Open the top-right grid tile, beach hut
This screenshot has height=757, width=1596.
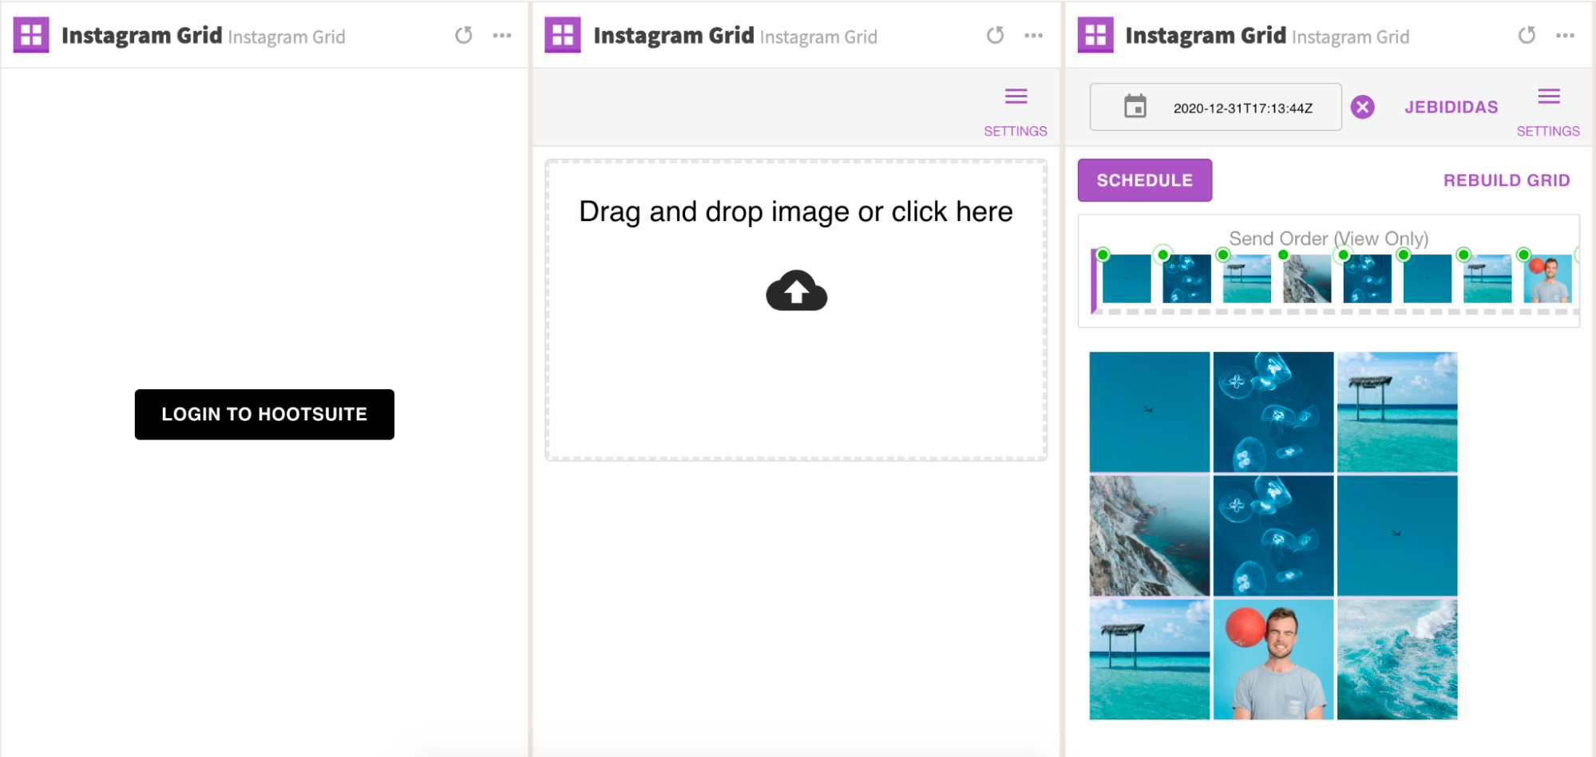pyautogui.click(x=1397, y=412)
